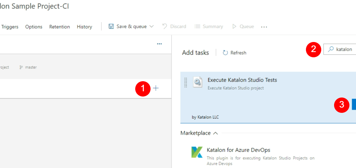Image resolution: width=356 pixels, height=168 pixels.
Task: View the History tab
Action: 84,27
